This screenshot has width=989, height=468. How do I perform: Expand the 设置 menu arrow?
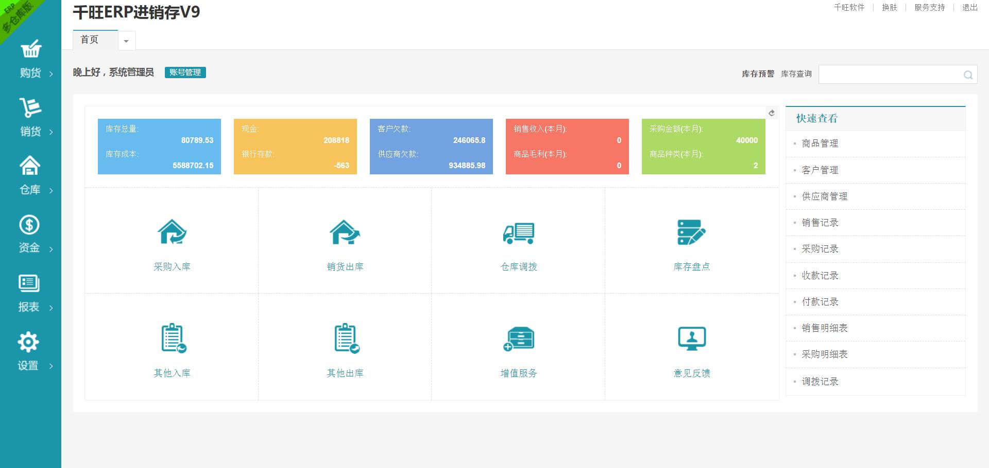tap(51, 366)
